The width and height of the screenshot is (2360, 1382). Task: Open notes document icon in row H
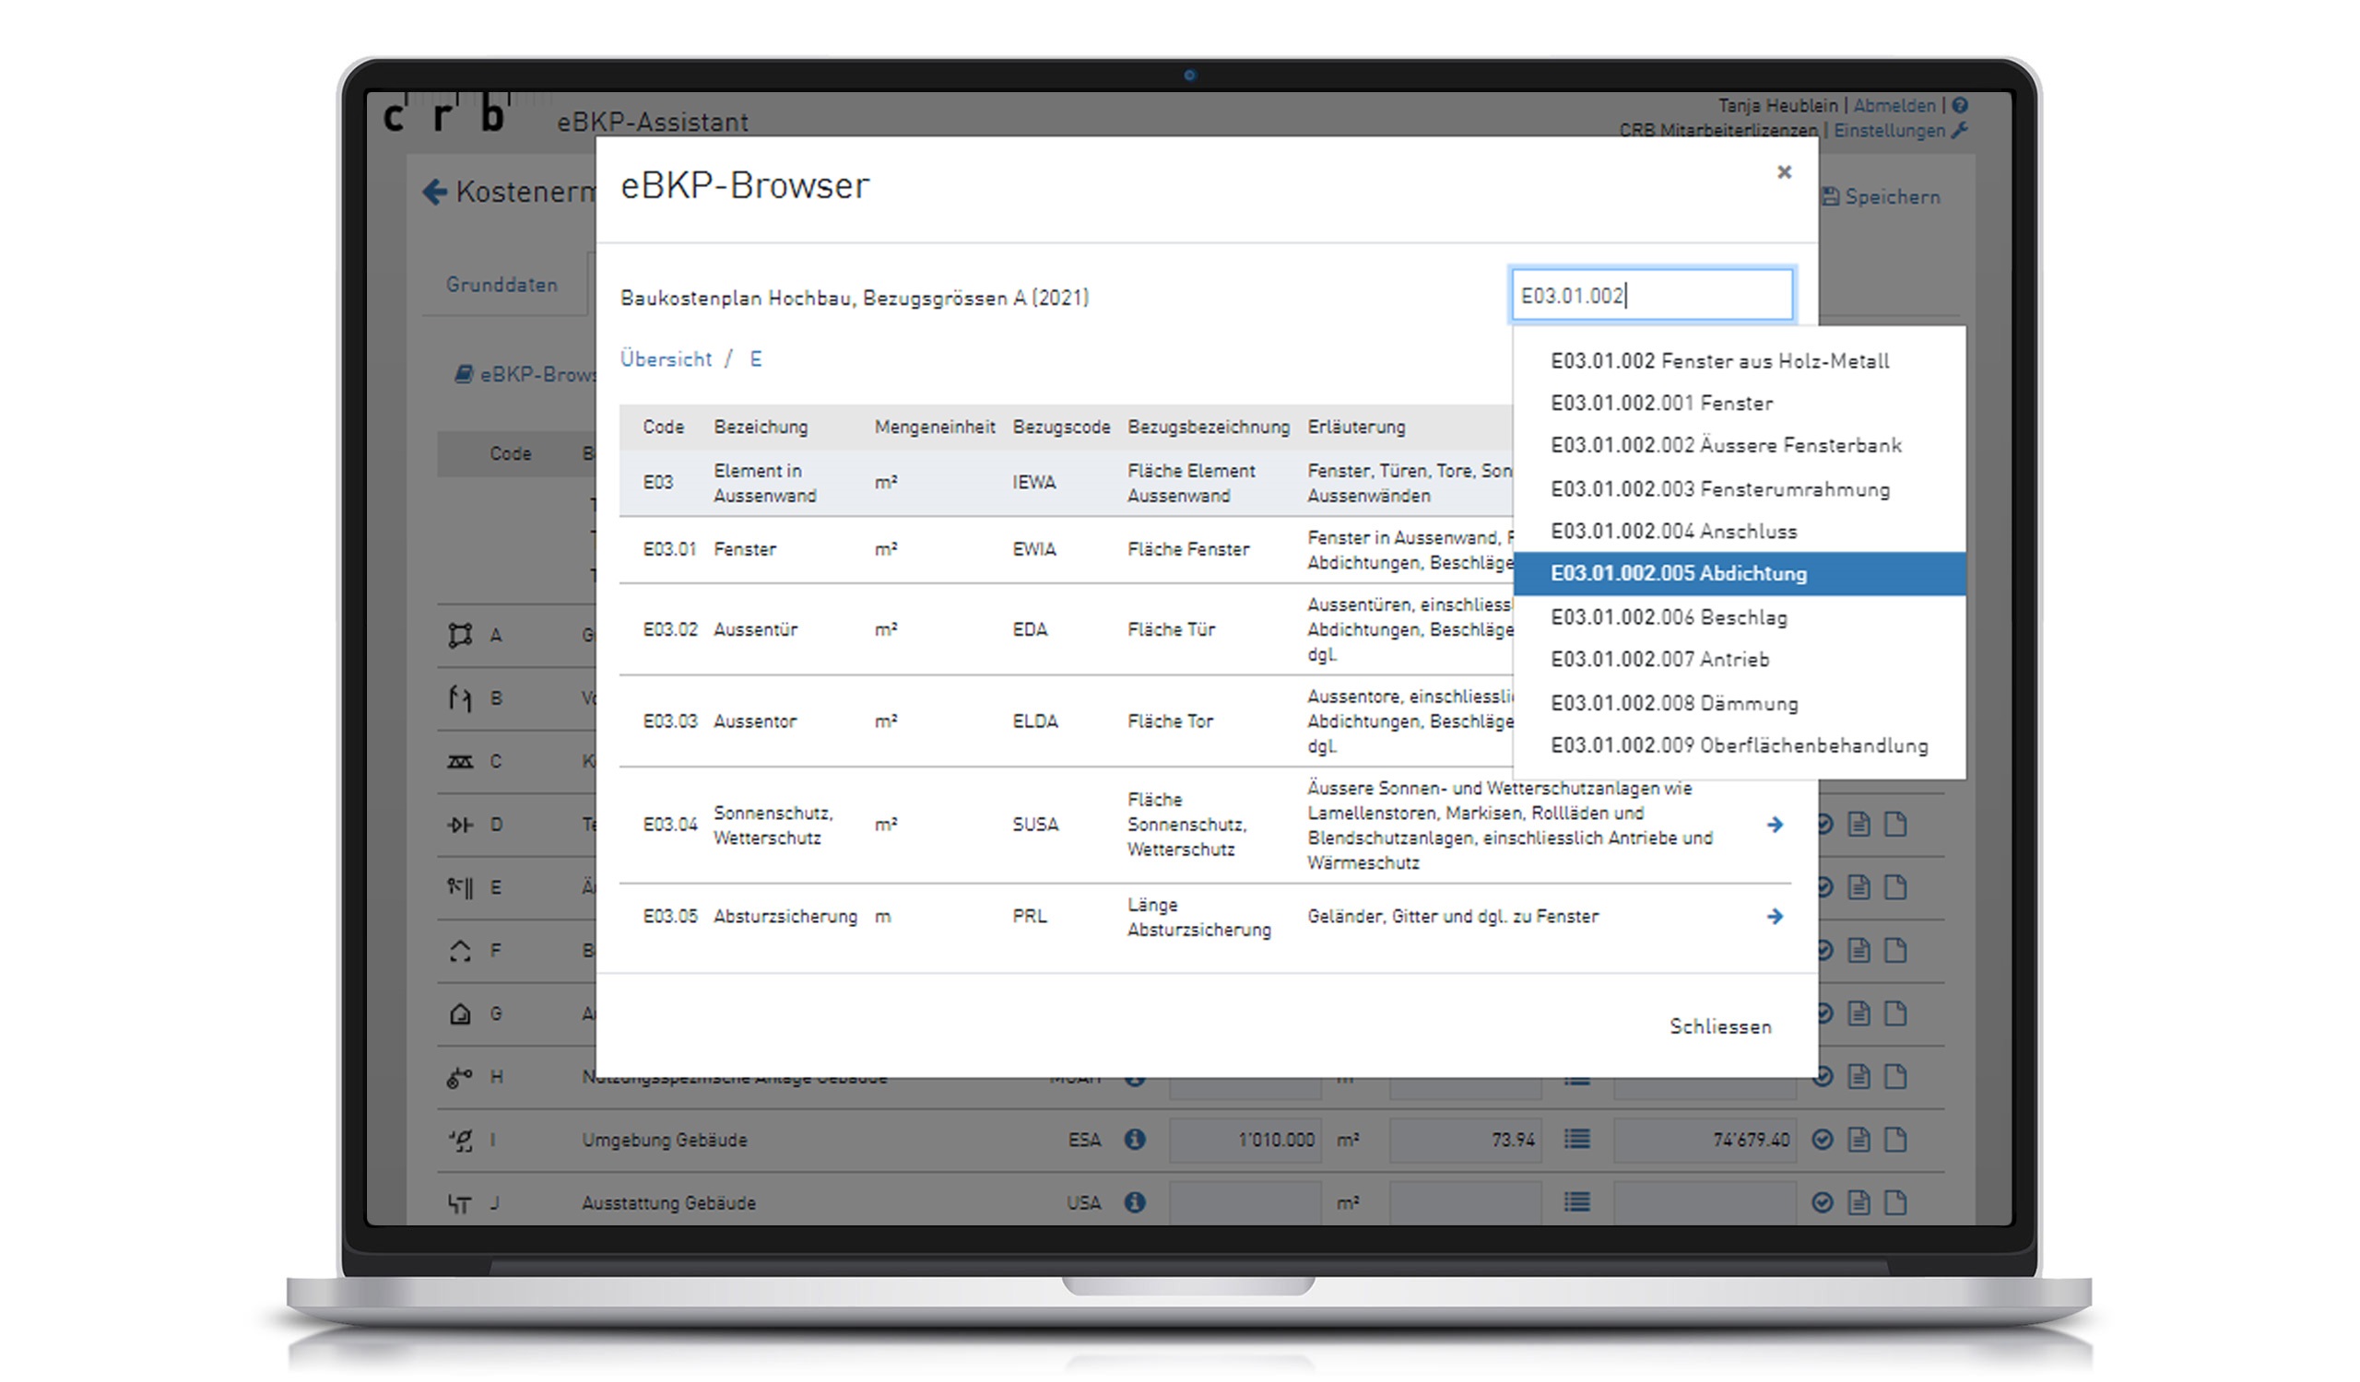click(1859, 1077)
